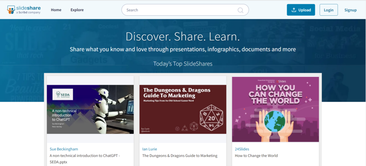Open the ChatGPT SEDA presentation thumbnail
Screen dimensions: 366x166
pyautogui.click(x=90, y=109)
